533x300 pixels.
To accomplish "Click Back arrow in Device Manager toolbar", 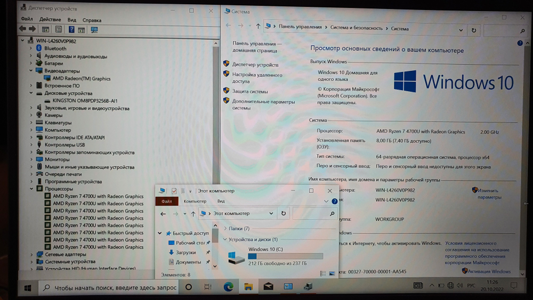I will (x=22, y=29).
